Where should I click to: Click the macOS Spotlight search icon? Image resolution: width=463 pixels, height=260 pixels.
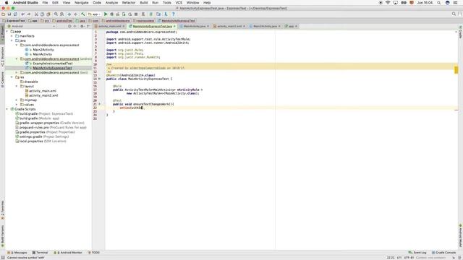(439, 2)
